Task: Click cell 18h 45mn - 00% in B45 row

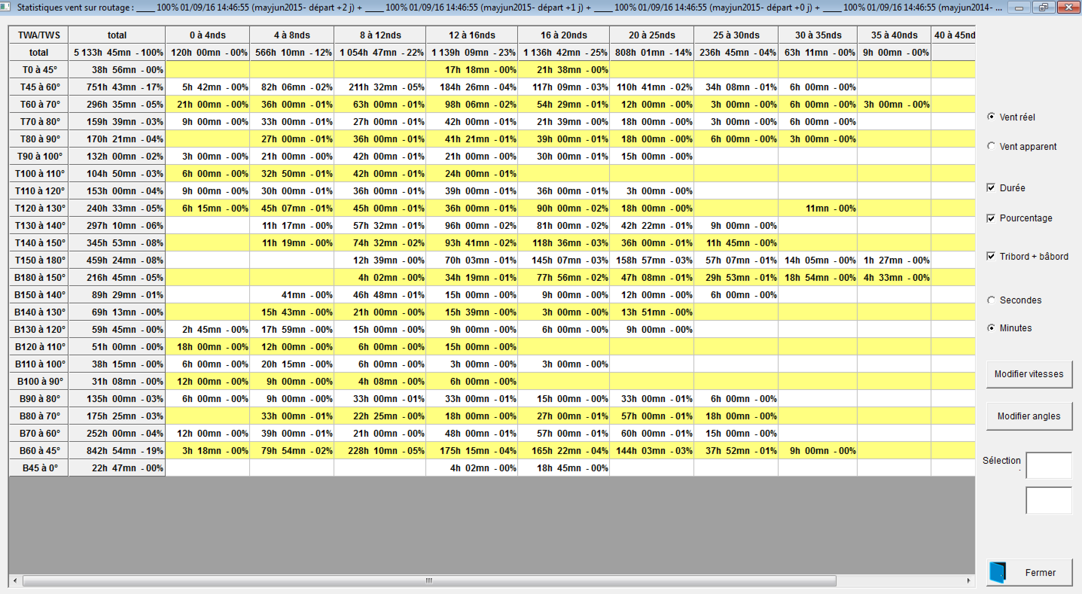Action: point(564,468)
